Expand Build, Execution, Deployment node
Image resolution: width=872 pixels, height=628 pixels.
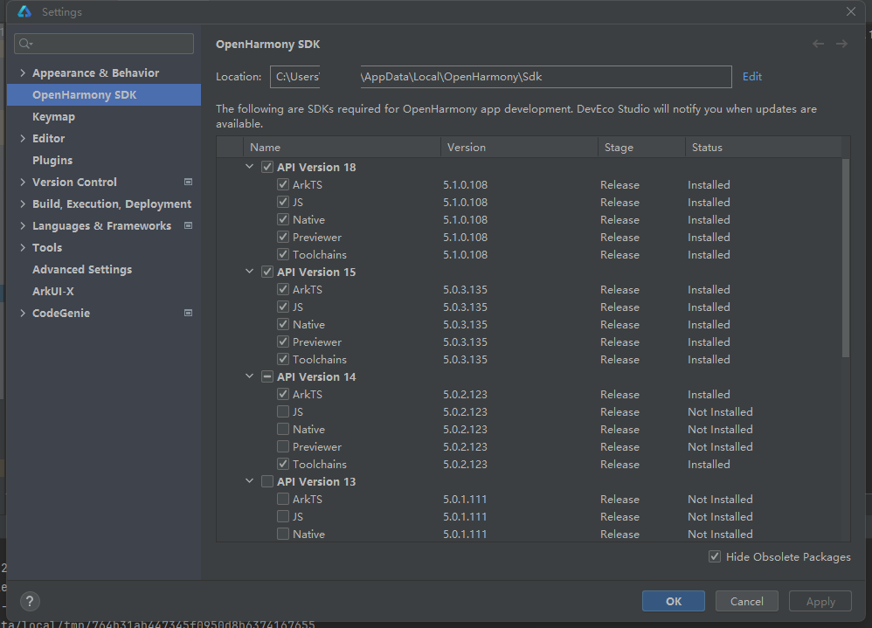23,204
